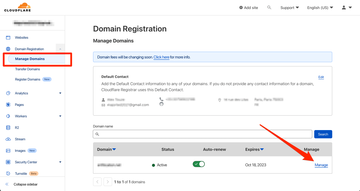This screenshot has width=360, height=191.
Task: Click the Manage link for the domain
Action: point(321,165)
